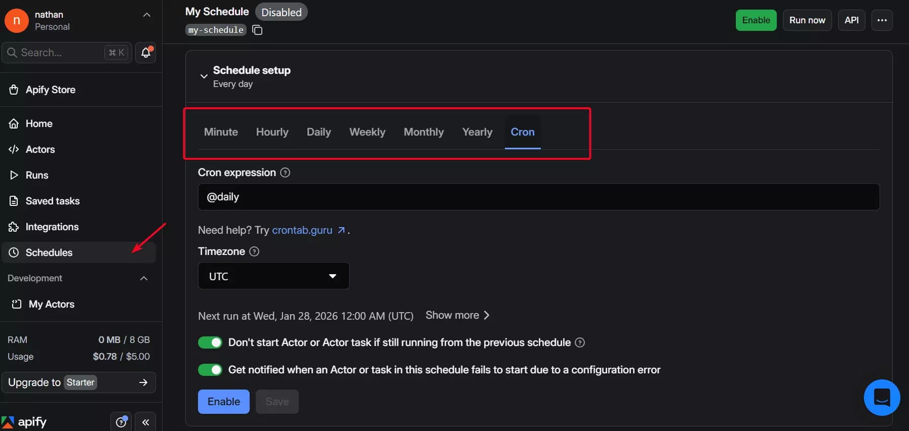The image size is (909, 431).
Task: Click the search magnifier icon
Action: coord(12,53)
